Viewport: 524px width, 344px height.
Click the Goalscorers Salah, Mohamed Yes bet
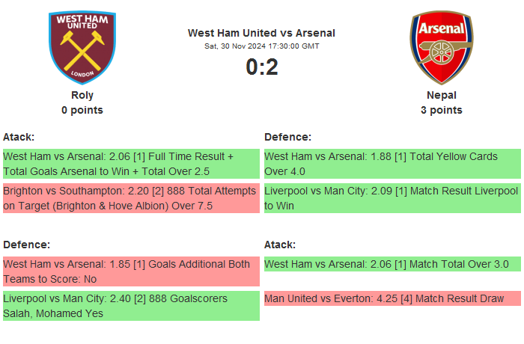[x=131, y=306]
